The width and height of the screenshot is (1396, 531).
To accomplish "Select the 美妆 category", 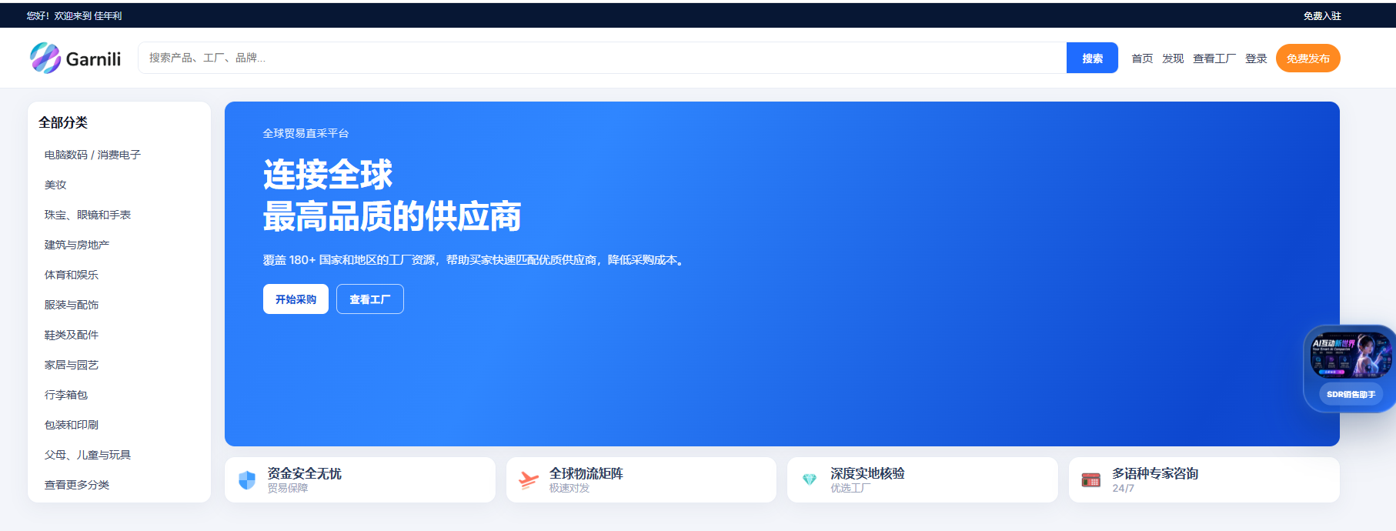I will coord(55,185).
